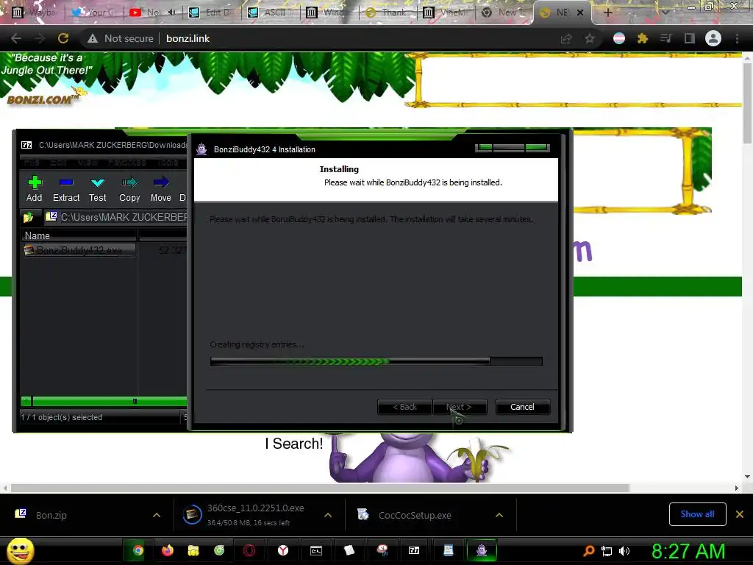
Task: Click the 7-Zip address path field
Action: (115, 217)
